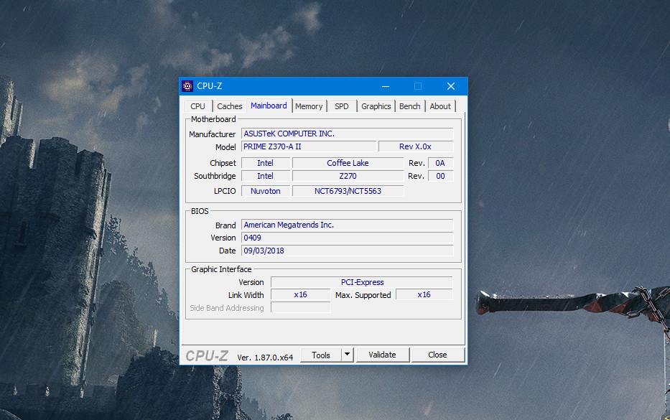Close the CPU-Z window with X

(451, 86)
